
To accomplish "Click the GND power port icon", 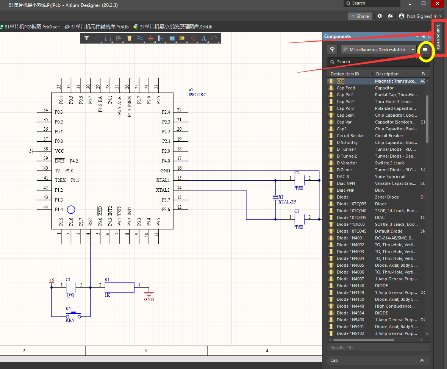I will (x=150, y=38).
